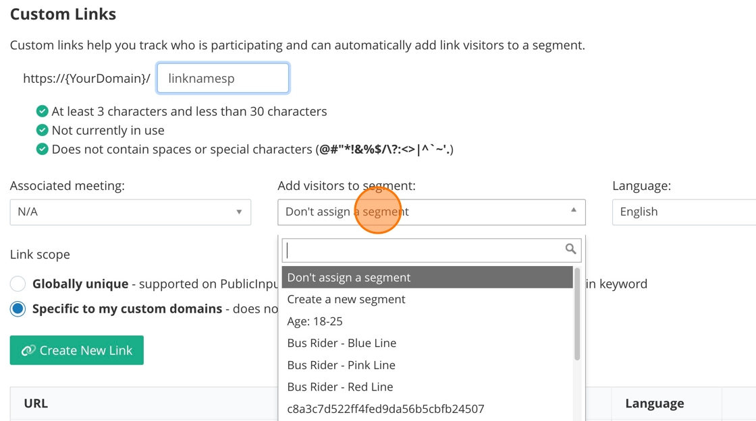Open the Associated meeting dropdown
Viewport: 756px width, 421px height.
(130, 212)
